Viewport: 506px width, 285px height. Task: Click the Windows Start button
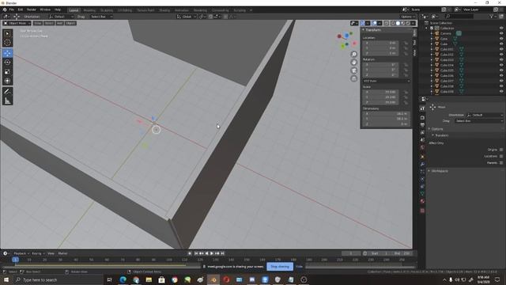tap(6, 279)
